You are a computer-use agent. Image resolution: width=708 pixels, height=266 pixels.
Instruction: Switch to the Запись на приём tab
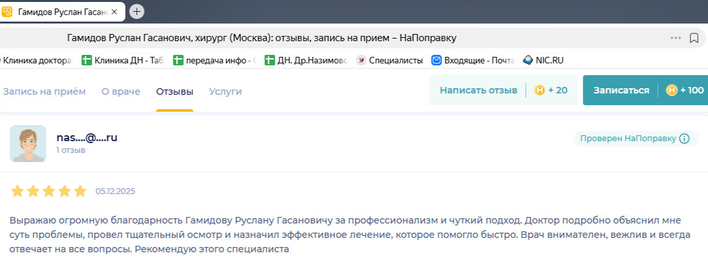click(x=44, y=91)
